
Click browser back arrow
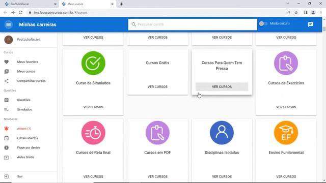5,12
